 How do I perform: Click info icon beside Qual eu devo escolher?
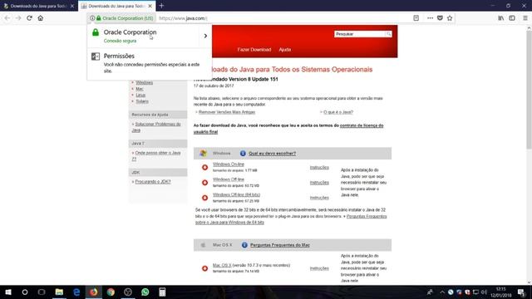[243, 154]
